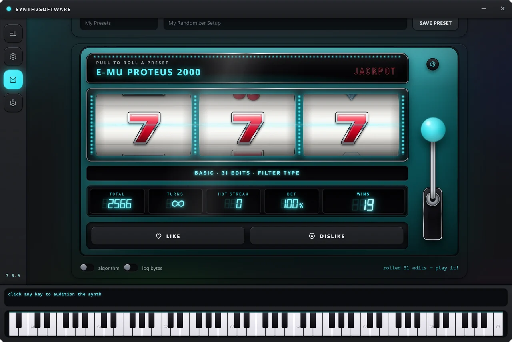Click the BASIC · 31 EDITS · FILTER TYPE bar
Image resolution: width=512 pixels, height=342 pixels.
(x=247, y=173)
